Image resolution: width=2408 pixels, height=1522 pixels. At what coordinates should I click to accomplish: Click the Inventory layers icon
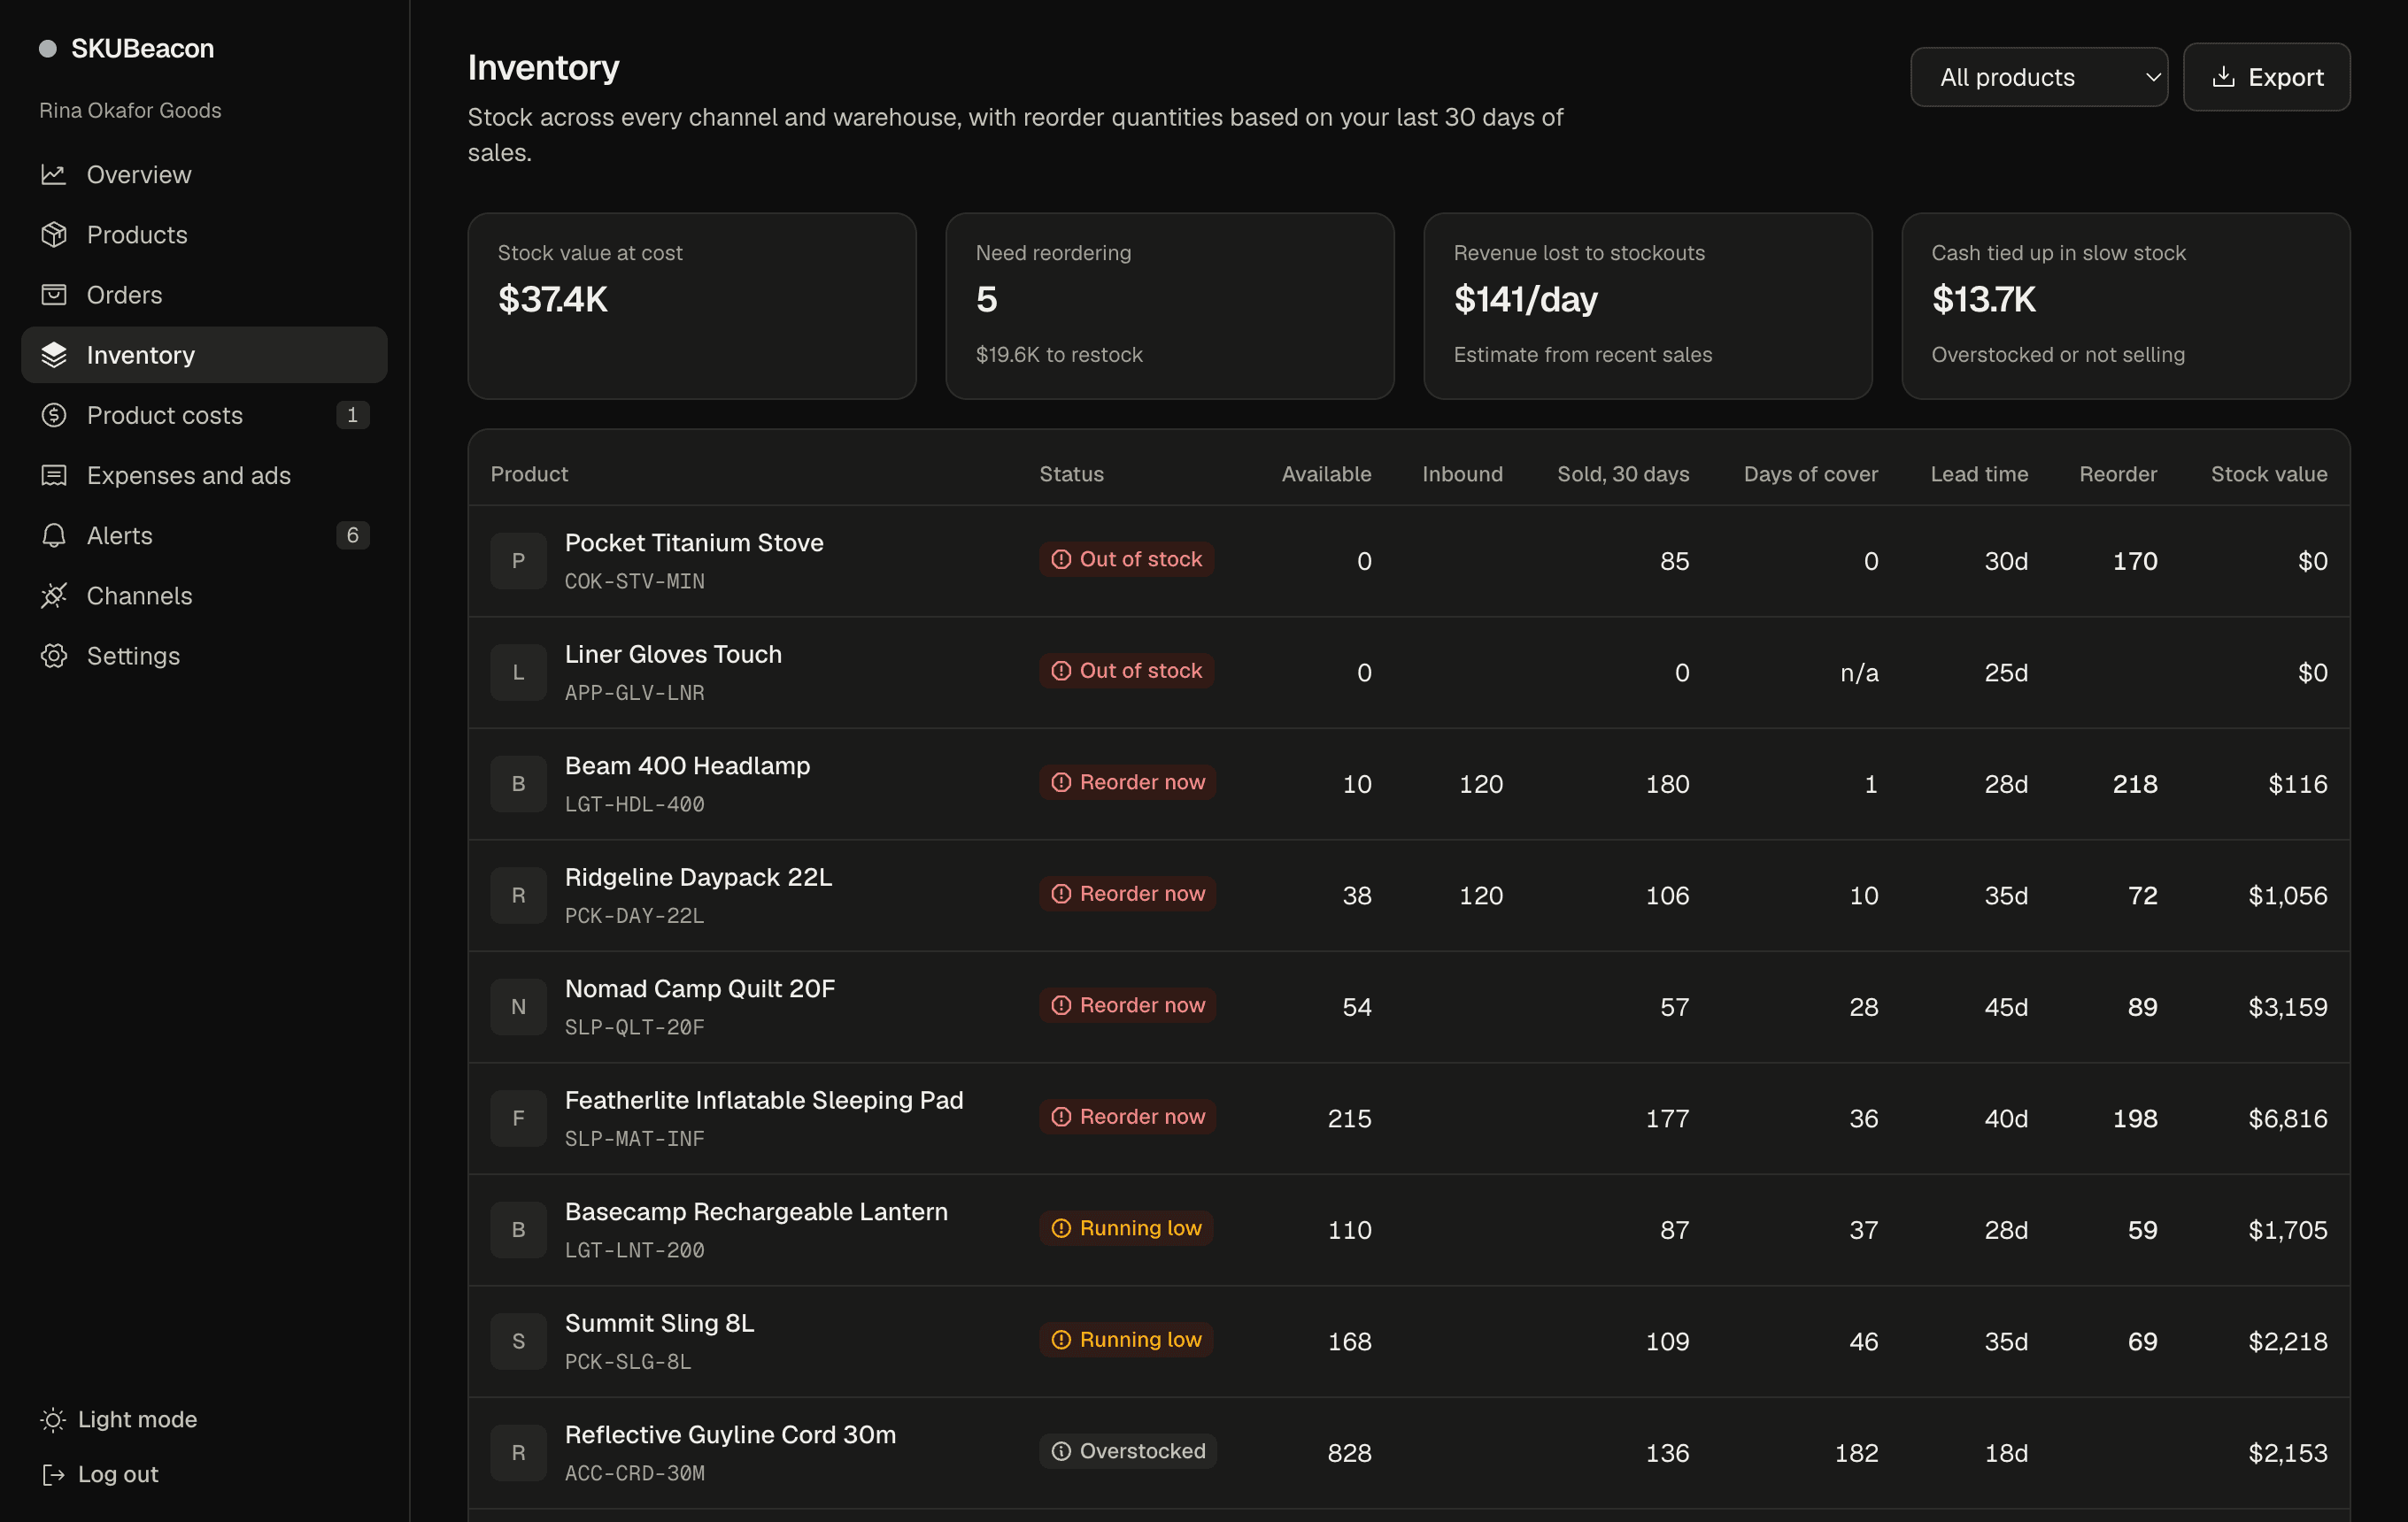coord(54,355)
